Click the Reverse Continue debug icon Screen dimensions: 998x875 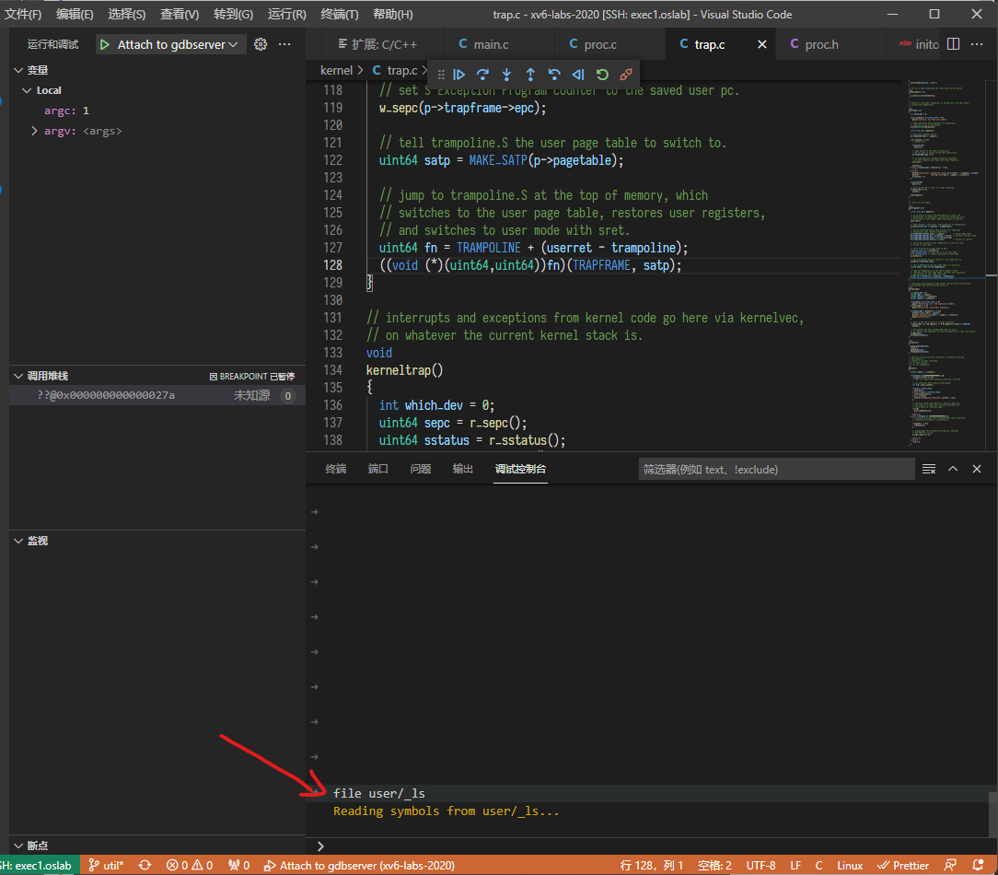click(578, 75)
